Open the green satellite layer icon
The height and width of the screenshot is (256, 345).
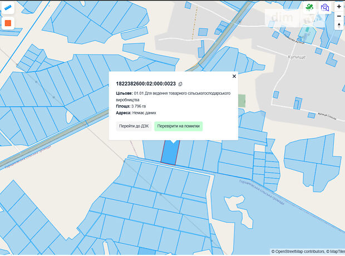click(309, 7)
